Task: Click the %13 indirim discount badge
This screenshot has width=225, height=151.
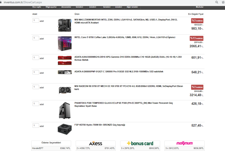Action: 196,38
